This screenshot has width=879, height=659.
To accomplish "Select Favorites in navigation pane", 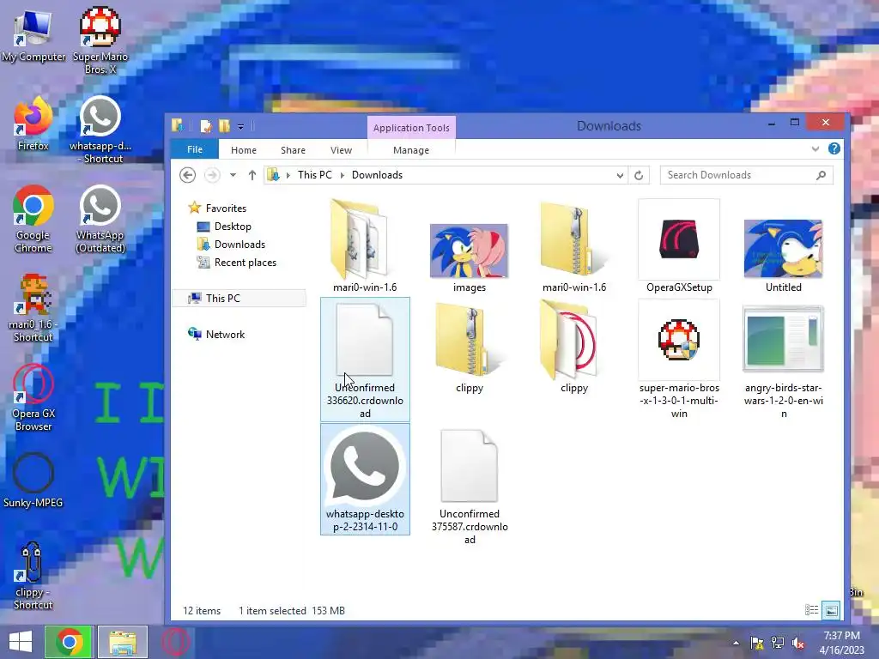I will tap(226, 208).
